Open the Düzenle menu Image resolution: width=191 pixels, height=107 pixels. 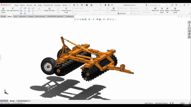coord(22,5)
